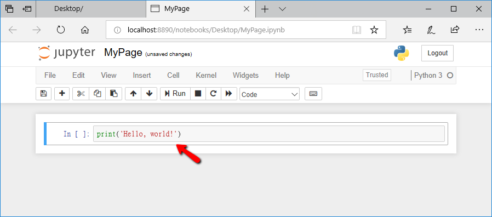Refresh the page
This screenshot has width=492, height=217.
[x=61, y=30]
